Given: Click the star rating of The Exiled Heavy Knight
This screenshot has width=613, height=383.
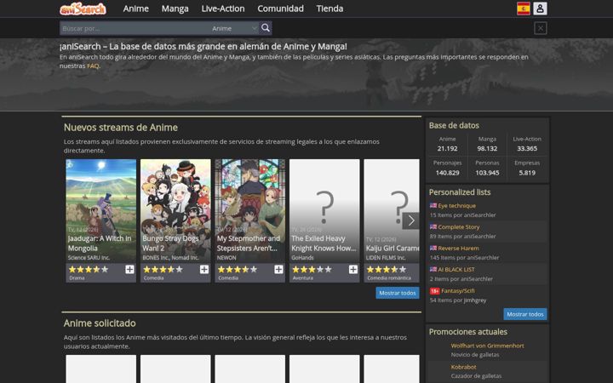Looking at the screenshot, I should point(312,269).
